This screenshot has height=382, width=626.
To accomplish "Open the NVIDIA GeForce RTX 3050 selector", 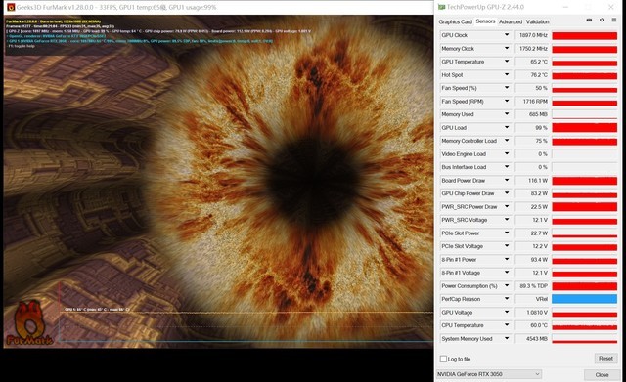I will [x=489, y=374].
